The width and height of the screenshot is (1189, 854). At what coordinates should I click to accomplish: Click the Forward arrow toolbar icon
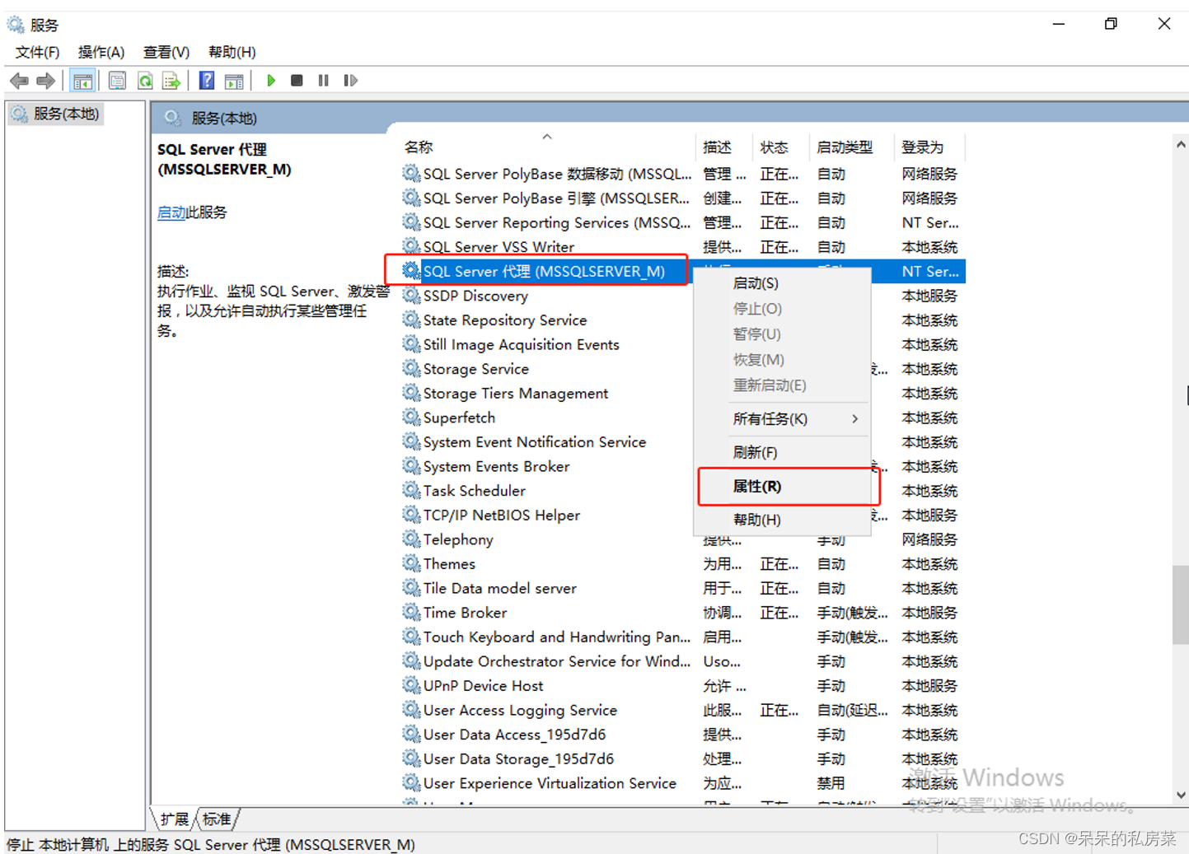tap(46, 81)
